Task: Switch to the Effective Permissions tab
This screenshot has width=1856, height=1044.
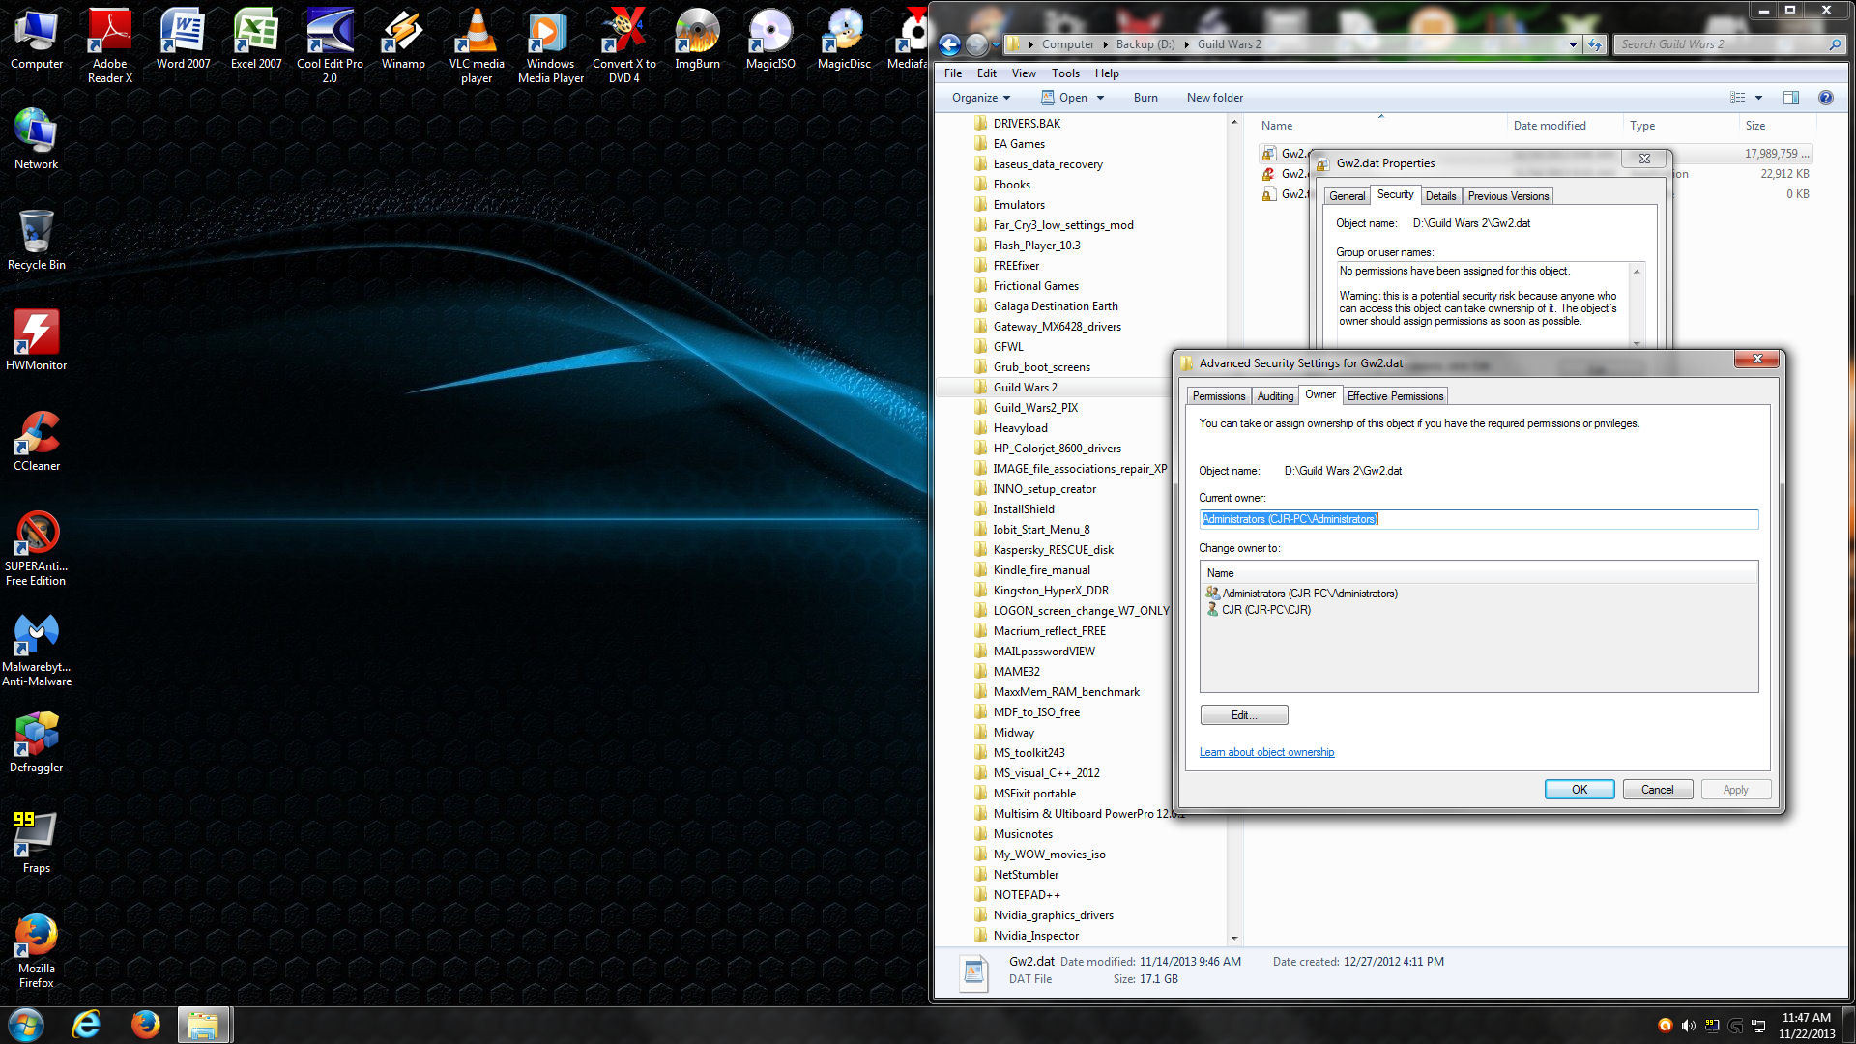Action: tap(1394, 396)
